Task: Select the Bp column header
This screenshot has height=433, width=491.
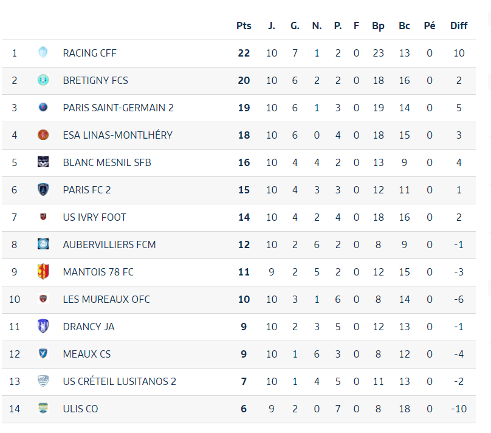Action: [378, 26]
